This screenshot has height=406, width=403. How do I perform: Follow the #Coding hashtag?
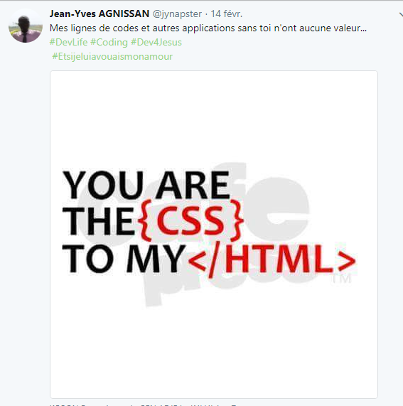[x=109, y=42]
